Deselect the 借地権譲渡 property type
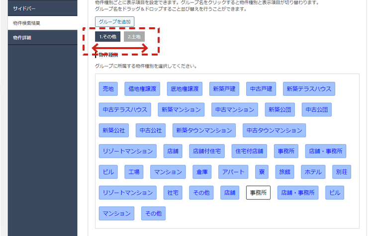 142,89
